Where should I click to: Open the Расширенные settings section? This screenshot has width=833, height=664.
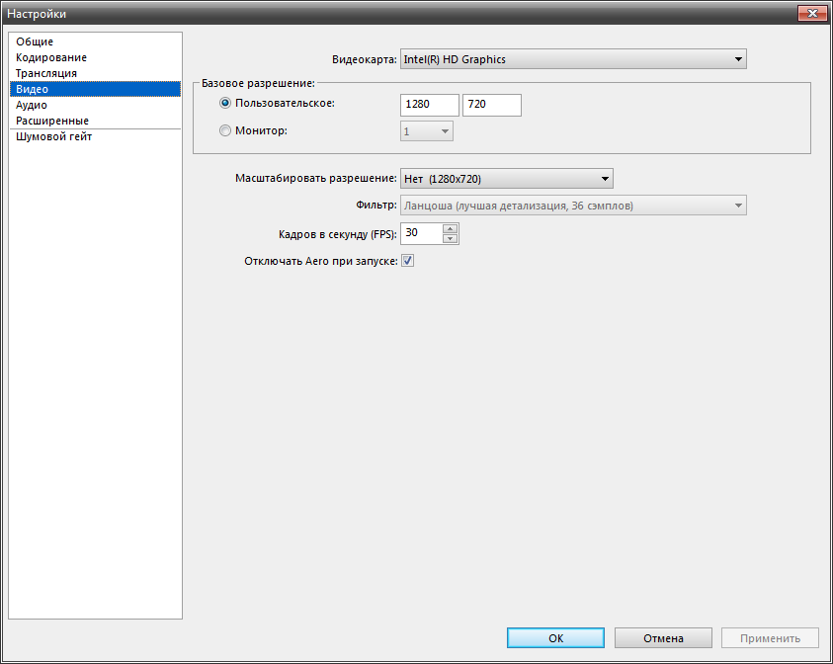pyautogui.click(x=51, y=121)
